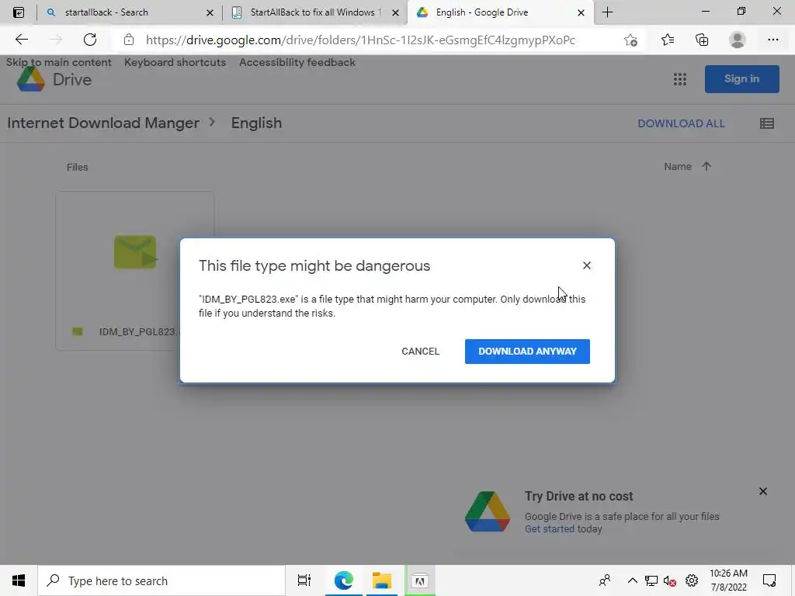Viewport: 795px width, 596px height.
Task: Open Keyboard shortcuts link
Action: tap(175, 62)
